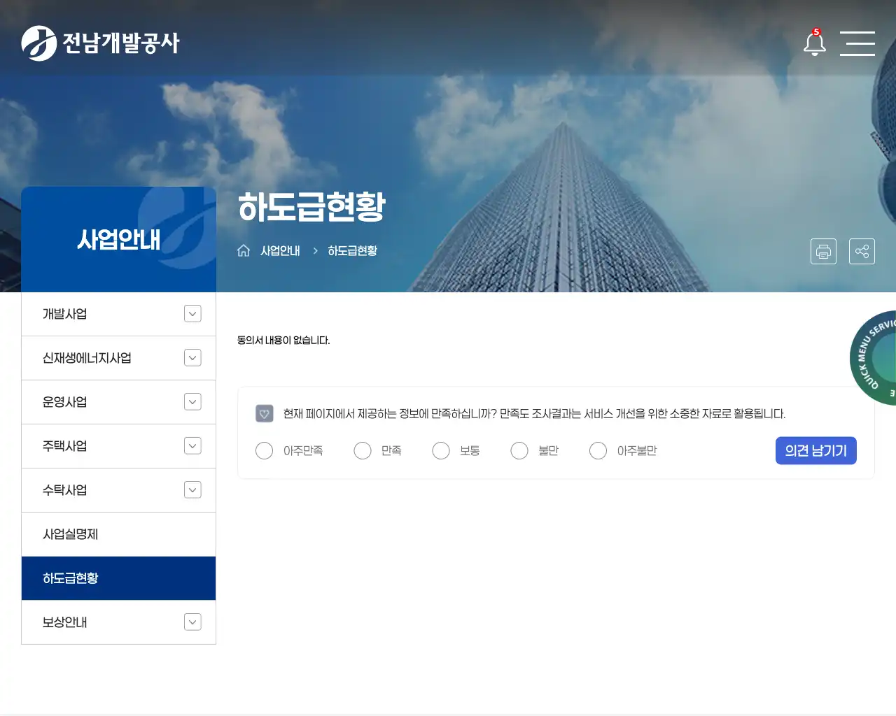The image size is (896, 716).
Task: Open the 사업실명제 sidebar menu item
Action: (x=118, y=534)
